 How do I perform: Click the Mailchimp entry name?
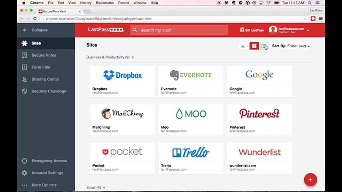tap(101, 127)
